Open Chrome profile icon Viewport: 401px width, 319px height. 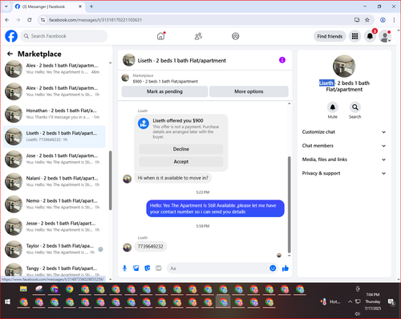pyautogui.click(x=383, y=20)
